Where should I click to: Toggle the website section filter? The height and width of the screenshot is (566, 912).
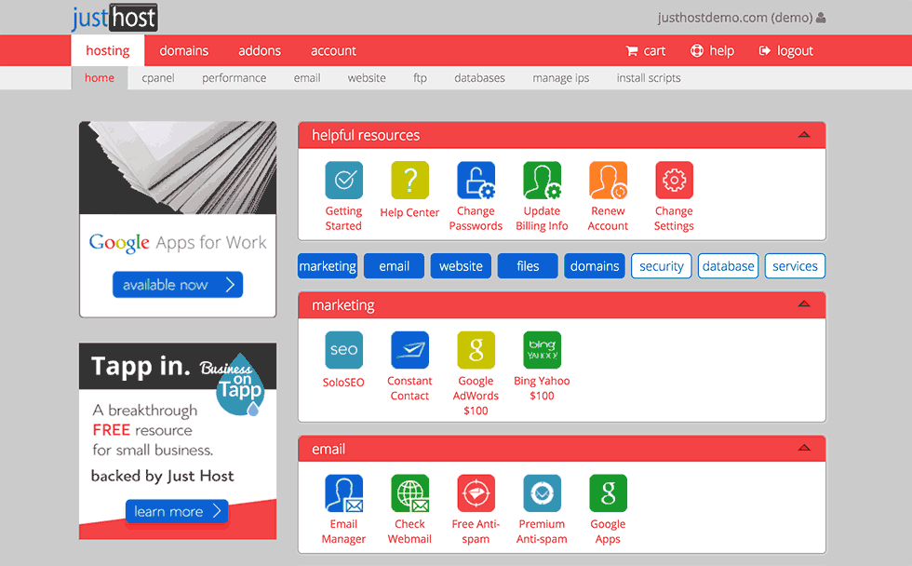pos(461,266)
